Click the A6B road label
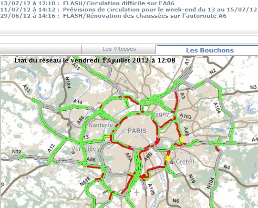 [148, 157]
